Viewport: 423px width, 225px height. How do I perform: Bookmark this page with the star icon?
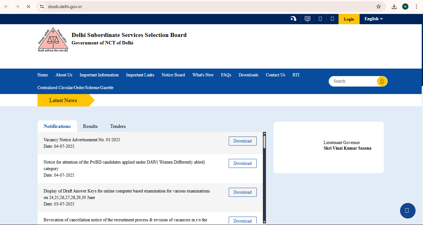pyautogui.click(x=378, y=7)
